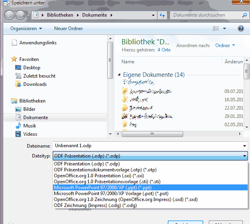
Task: Click the Musik note icon
Action: click(x=18, y=125)
